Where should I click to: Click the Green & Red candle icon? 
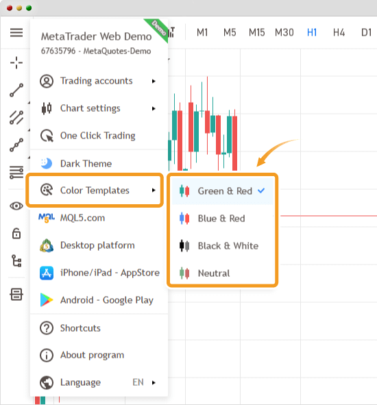tap(184, 191)
